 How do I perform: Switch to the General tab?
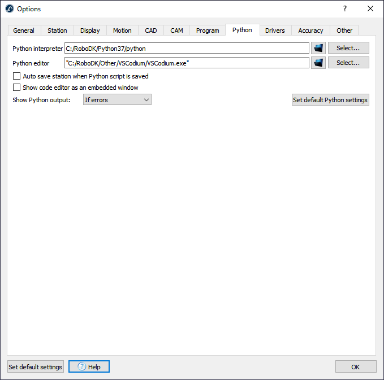[x=24, y=30]
